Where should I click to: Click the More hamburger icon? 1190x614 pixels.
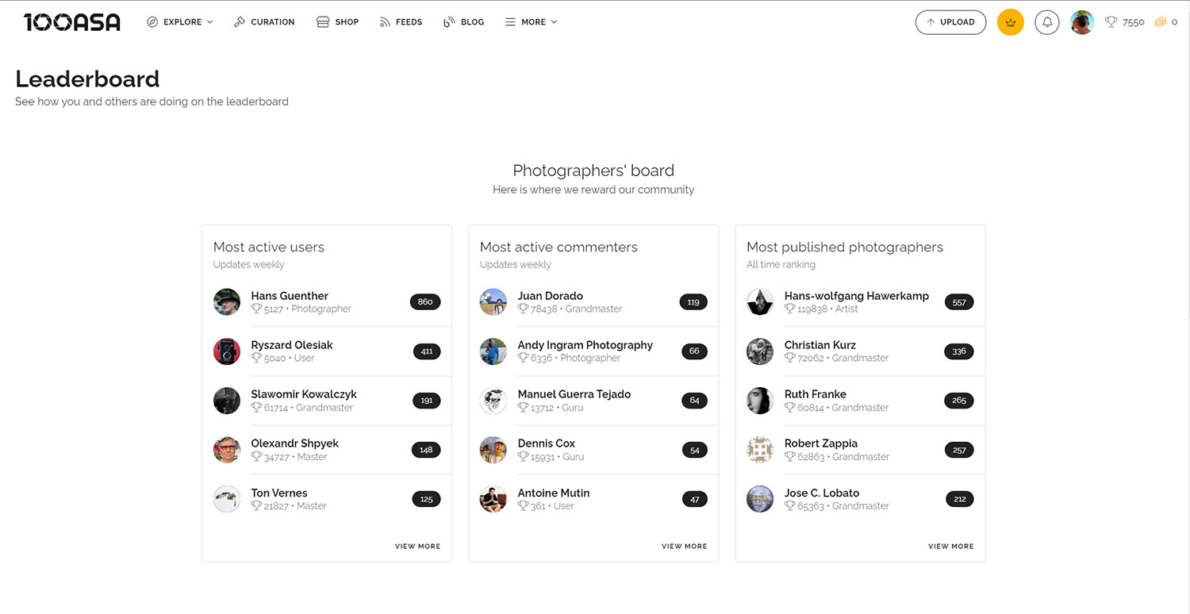tap(510, 22)
